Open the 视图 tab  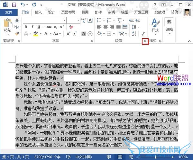124,12
